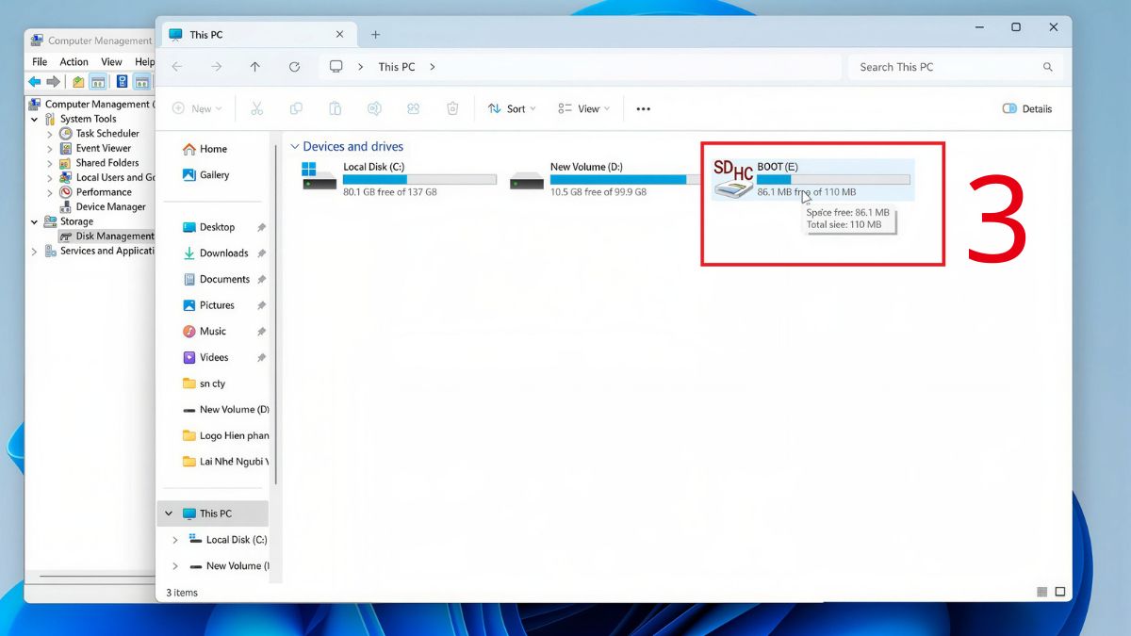Select the SDHC BOOT (E:) drive icon
Screen dimensions: 1131x636
[x=732, y=178]
